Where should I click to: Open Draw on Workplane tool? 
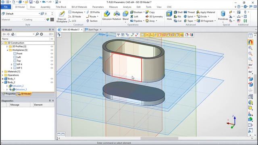[62, 17]
